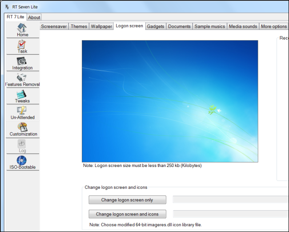The height and width of the screenshot is (232, 289).
Task: Select the RT 7 Lite main tab
Action: click(x=16, y=17)
